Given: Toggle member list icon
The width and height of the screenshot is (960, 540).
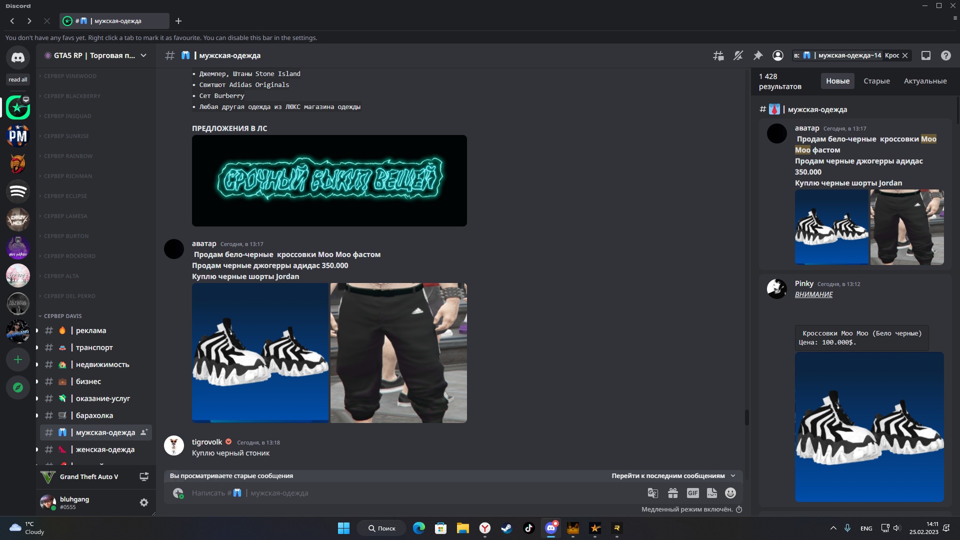Looking at the screenshot, I should 778,55.
